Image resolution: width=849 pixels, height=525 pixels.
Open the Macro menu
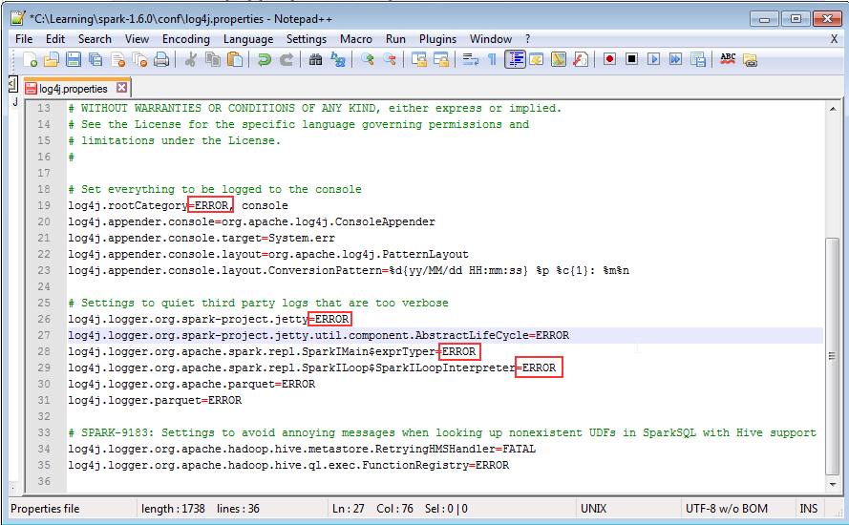355,39
